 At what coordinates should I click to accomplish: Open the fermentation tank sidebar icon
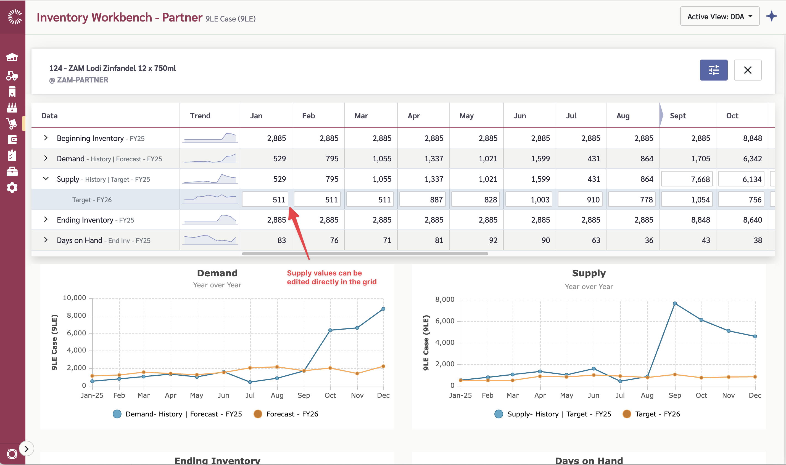(12, 92)
